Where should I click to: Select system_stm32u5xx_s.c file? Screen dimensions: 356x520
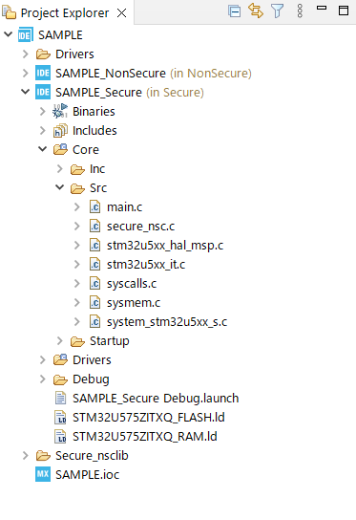click(x=167, y=322)
